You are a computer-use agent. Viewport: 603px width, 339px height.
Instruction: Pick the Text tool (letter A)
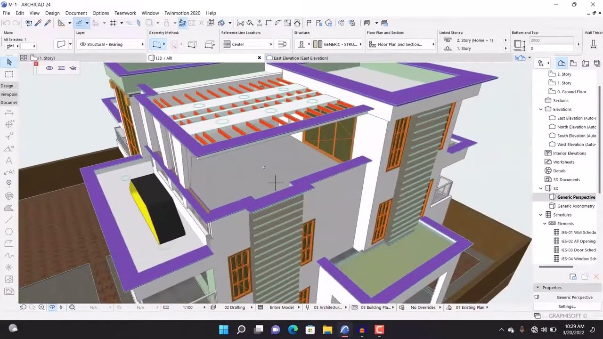9,161
